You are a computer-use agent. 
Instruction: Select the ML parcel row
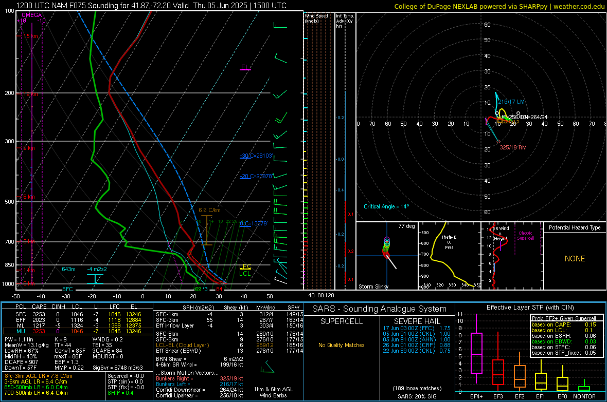coord(78,326)
